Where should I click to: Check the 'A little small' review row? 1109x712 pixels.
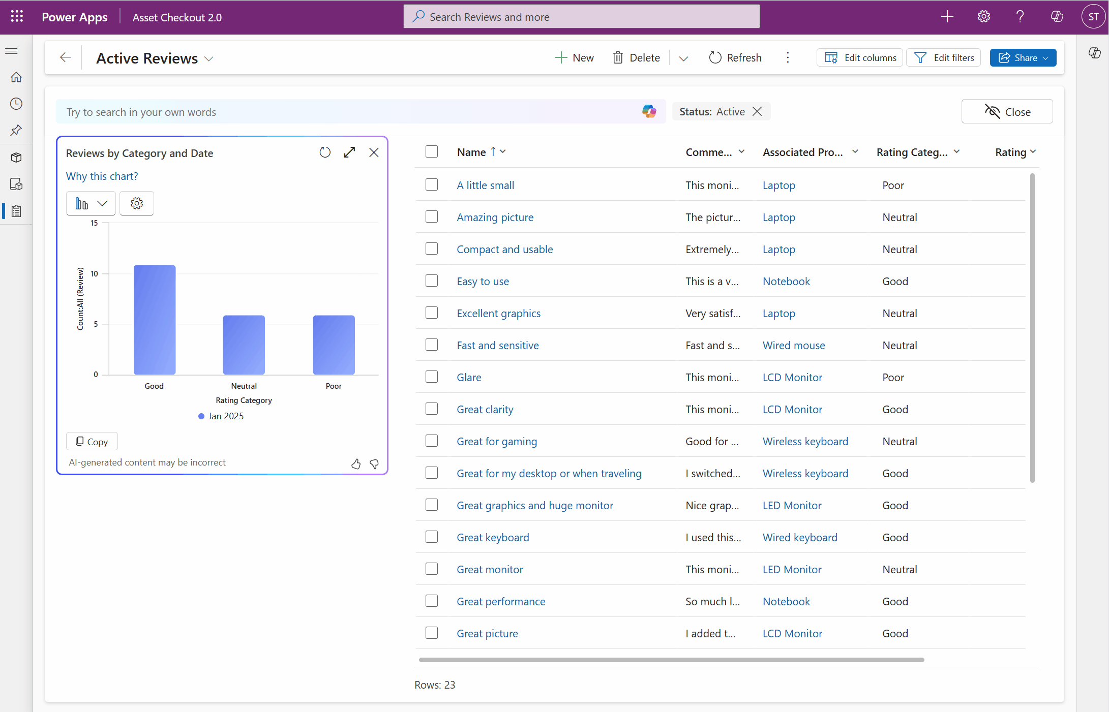pyautogui.click(x=431, y=184)
